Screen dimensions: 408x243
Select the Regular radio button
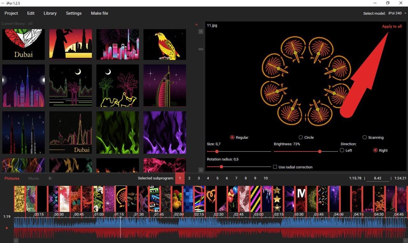click(232, 138)
